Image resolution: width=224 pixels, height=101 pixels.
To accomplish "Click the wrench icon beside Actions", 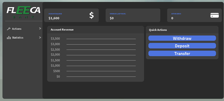I will (9, 29).
